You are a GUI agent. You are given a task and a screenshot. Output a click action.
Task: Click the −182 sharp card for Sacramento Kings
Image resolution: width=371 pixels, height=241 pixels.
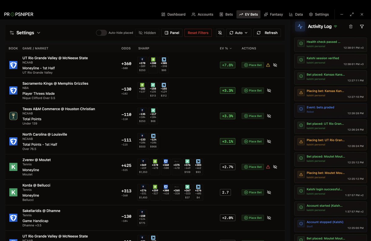pos(142,91)
